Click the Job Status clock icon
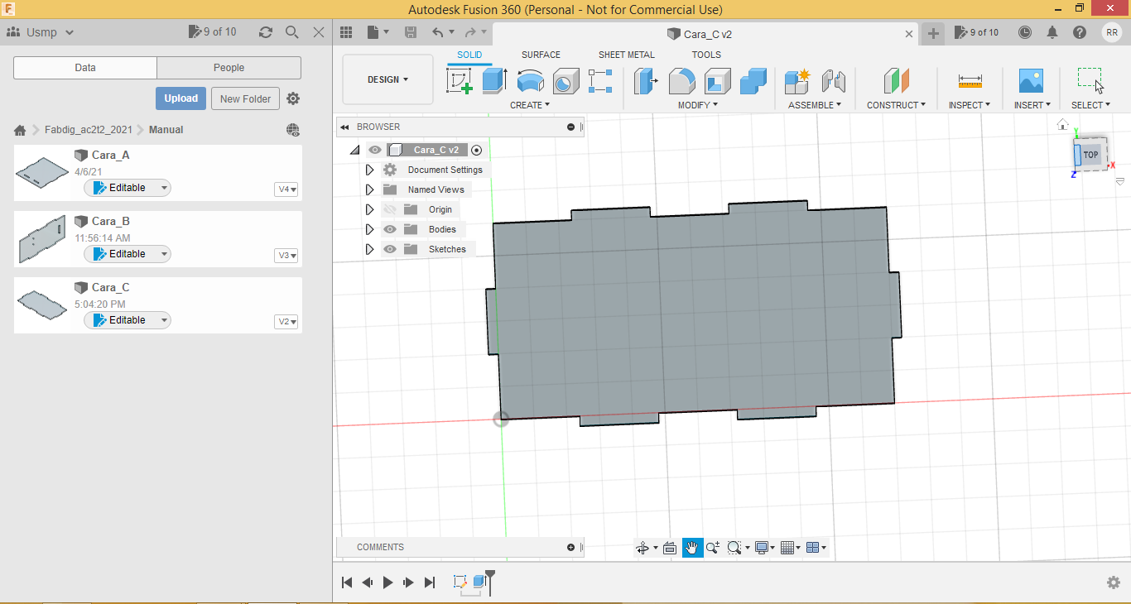 (1025, 33)
